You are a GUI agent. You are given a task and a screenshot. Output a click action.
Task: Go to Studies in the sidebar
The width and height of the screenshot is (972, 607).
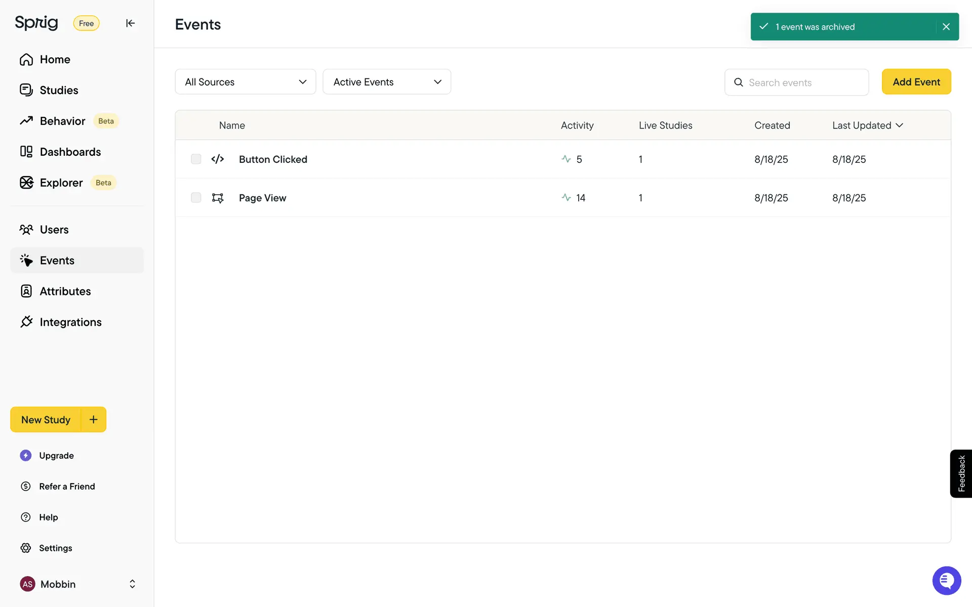pyautogui.click(x=59, y=90)
